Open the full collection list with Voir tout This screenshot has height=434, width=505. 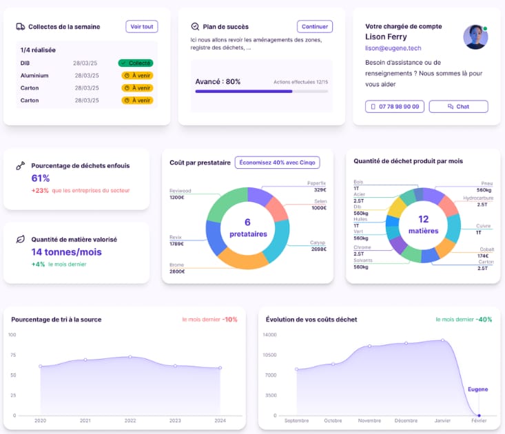pyautogui.click(x=141, y=27)
